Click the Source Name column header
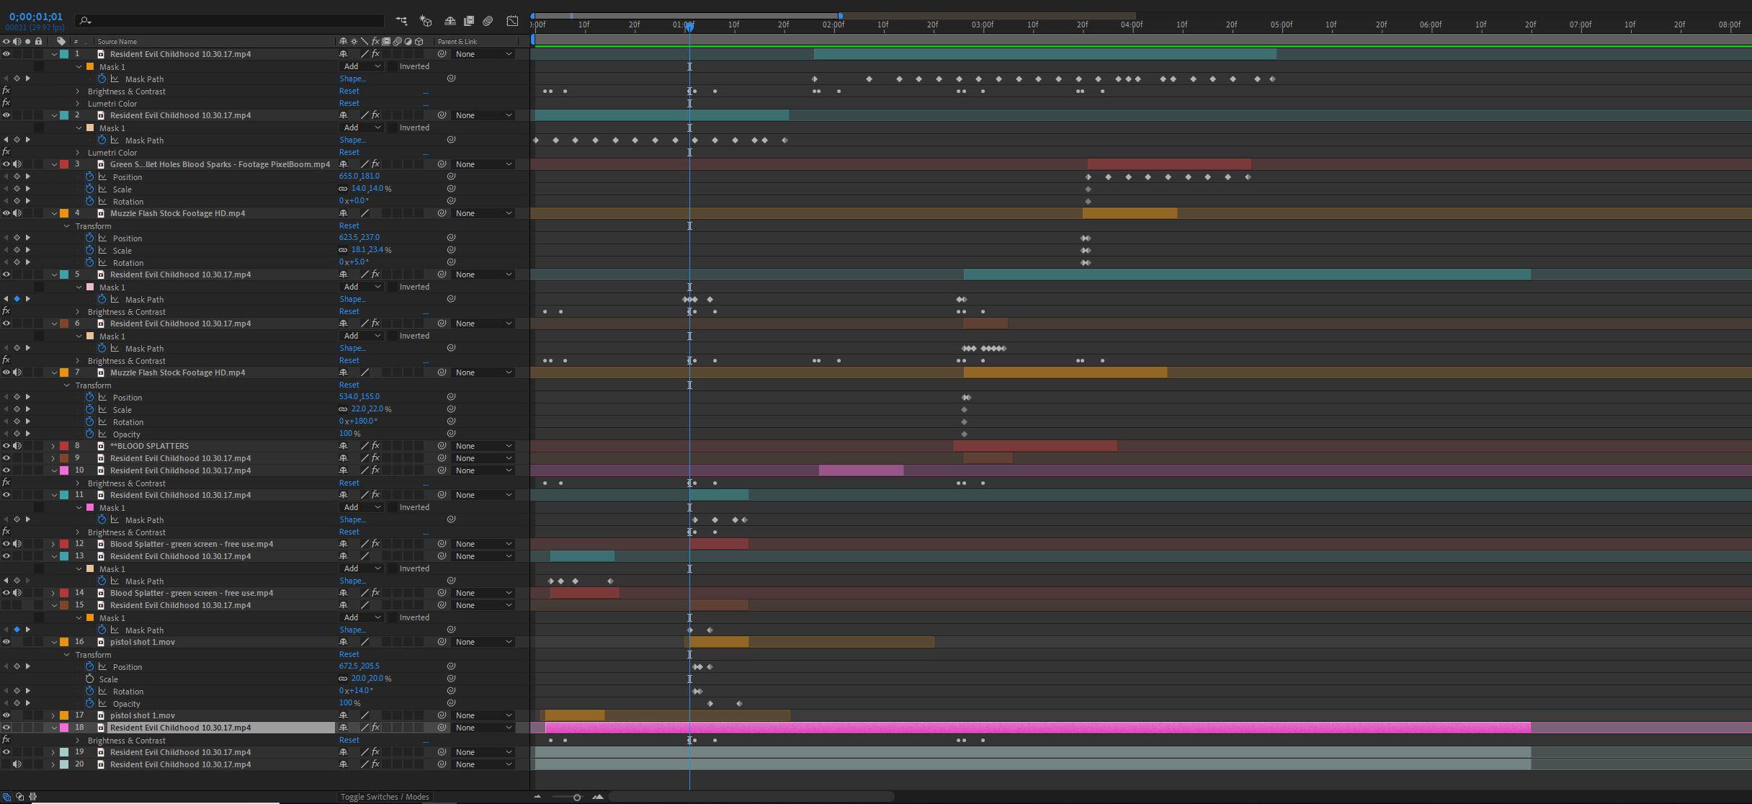 pos(117,41)
